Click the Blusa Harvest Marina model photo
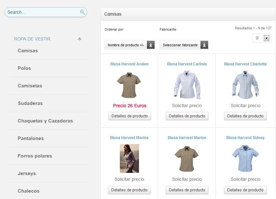276x199 pixels. [x=129, y=158]
